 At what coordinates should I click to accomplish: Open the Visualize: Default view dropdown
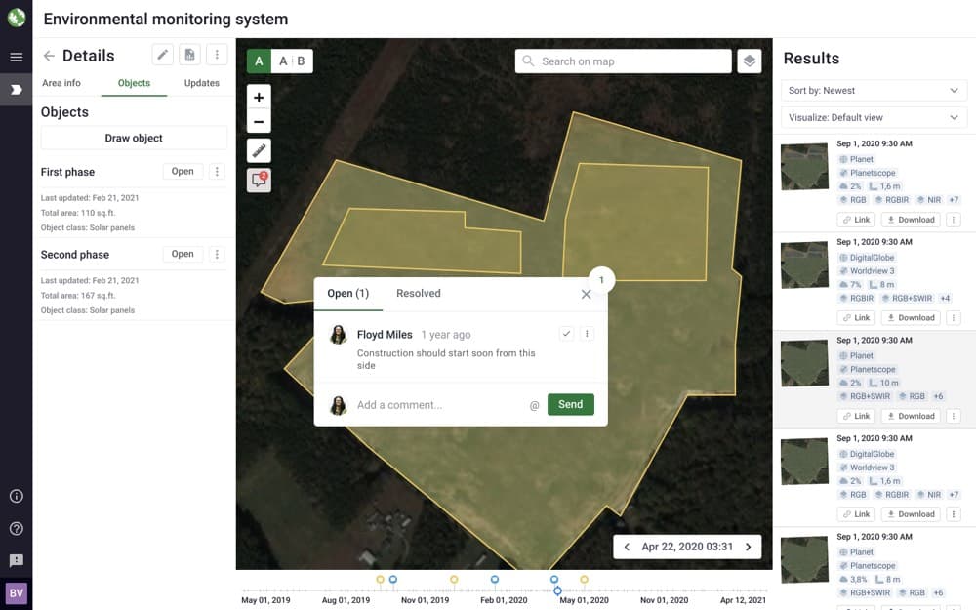[x=874, y=117]
